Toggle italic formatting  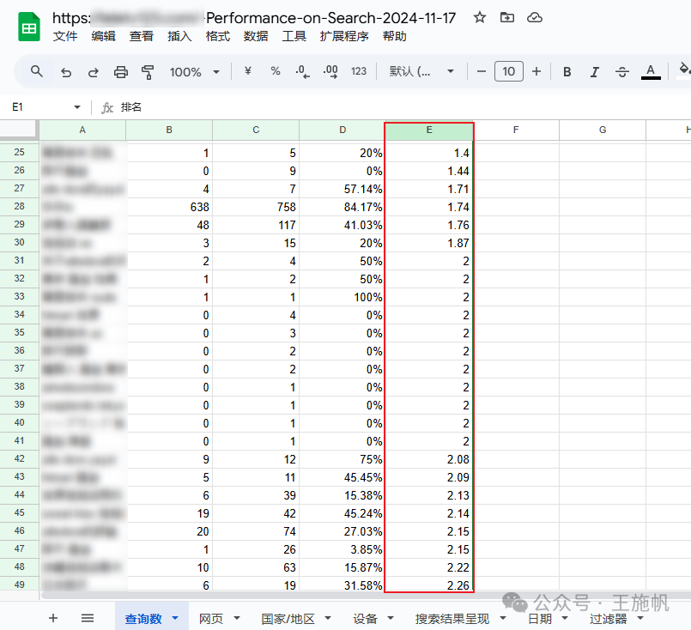pos(595,72)
